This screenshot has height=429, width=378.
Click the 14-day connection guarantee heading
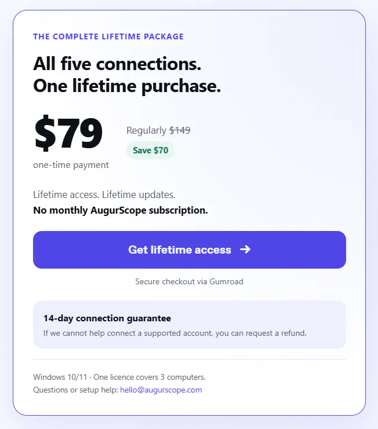point(107,318)
